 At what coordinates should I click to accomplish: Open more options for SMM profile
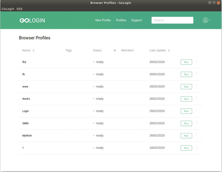[x=196, y=123]
